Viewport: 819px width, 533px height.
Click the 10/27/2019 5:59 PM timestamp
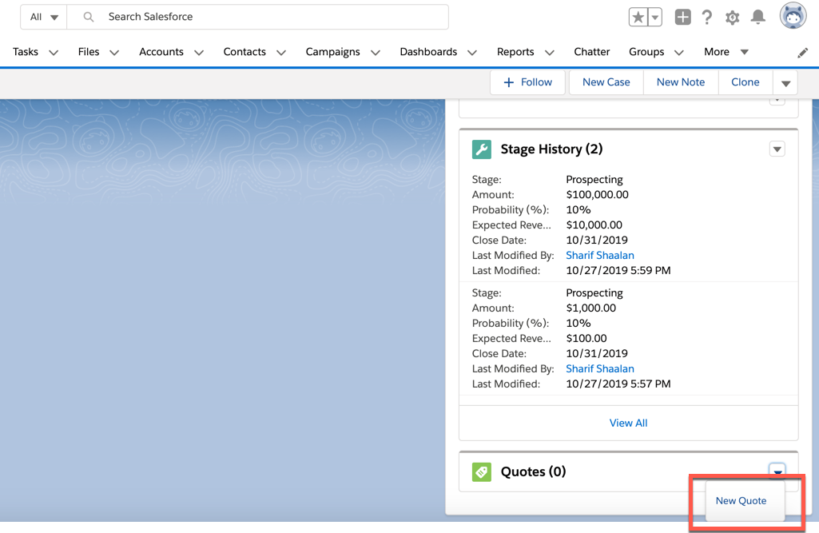click(618, 271)
